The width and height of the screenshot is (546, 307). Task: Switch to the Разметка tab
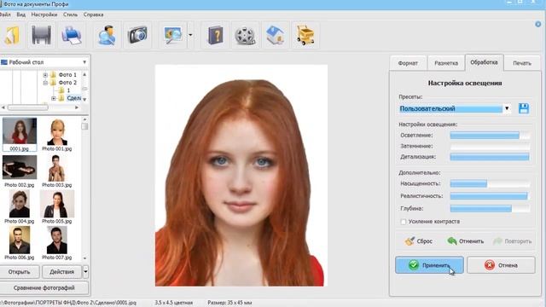446,63
